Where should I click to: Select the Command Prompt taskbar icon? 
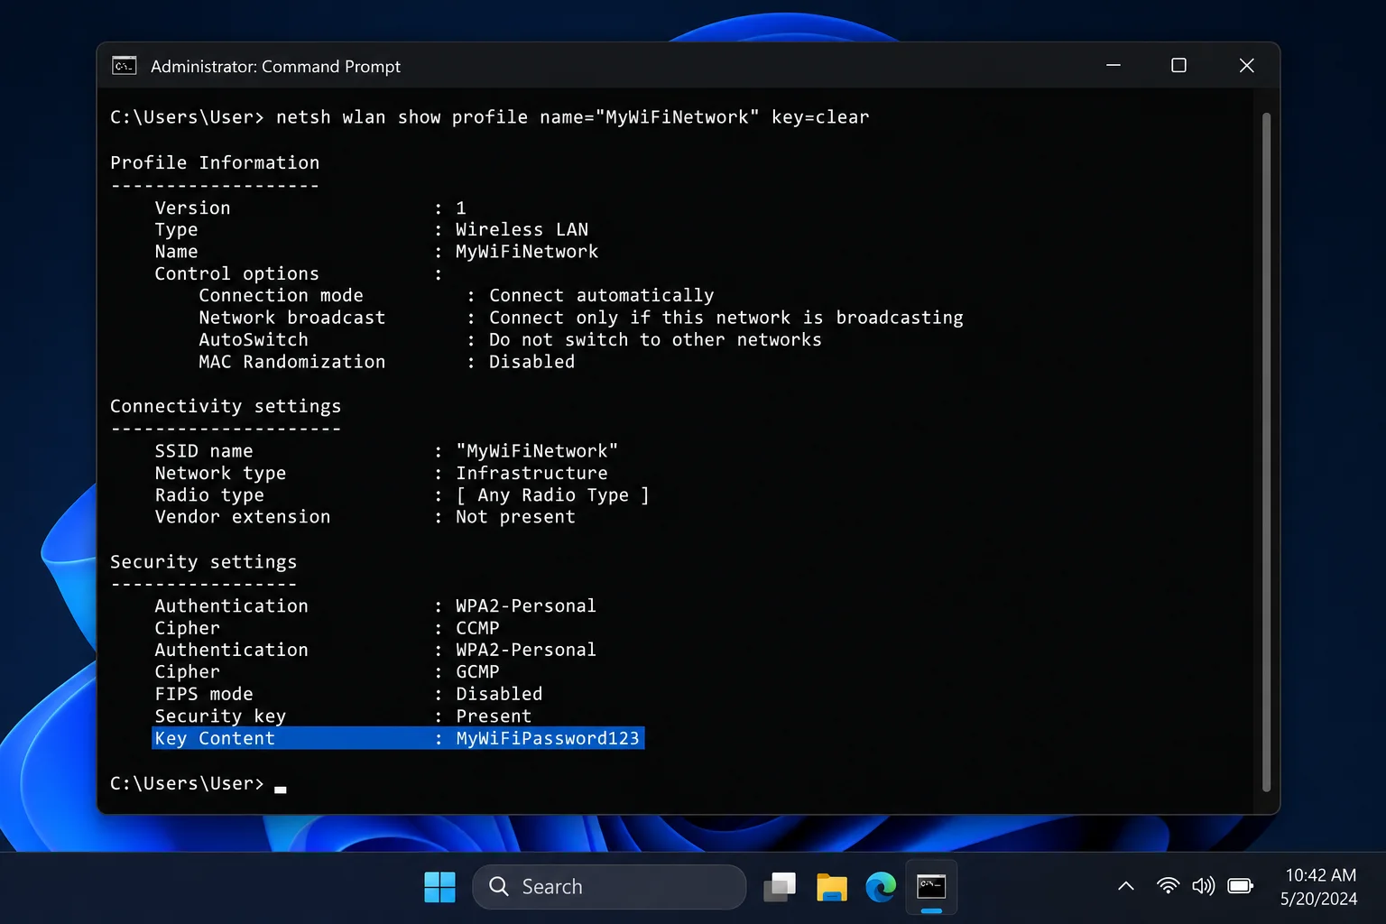(931, 887)
